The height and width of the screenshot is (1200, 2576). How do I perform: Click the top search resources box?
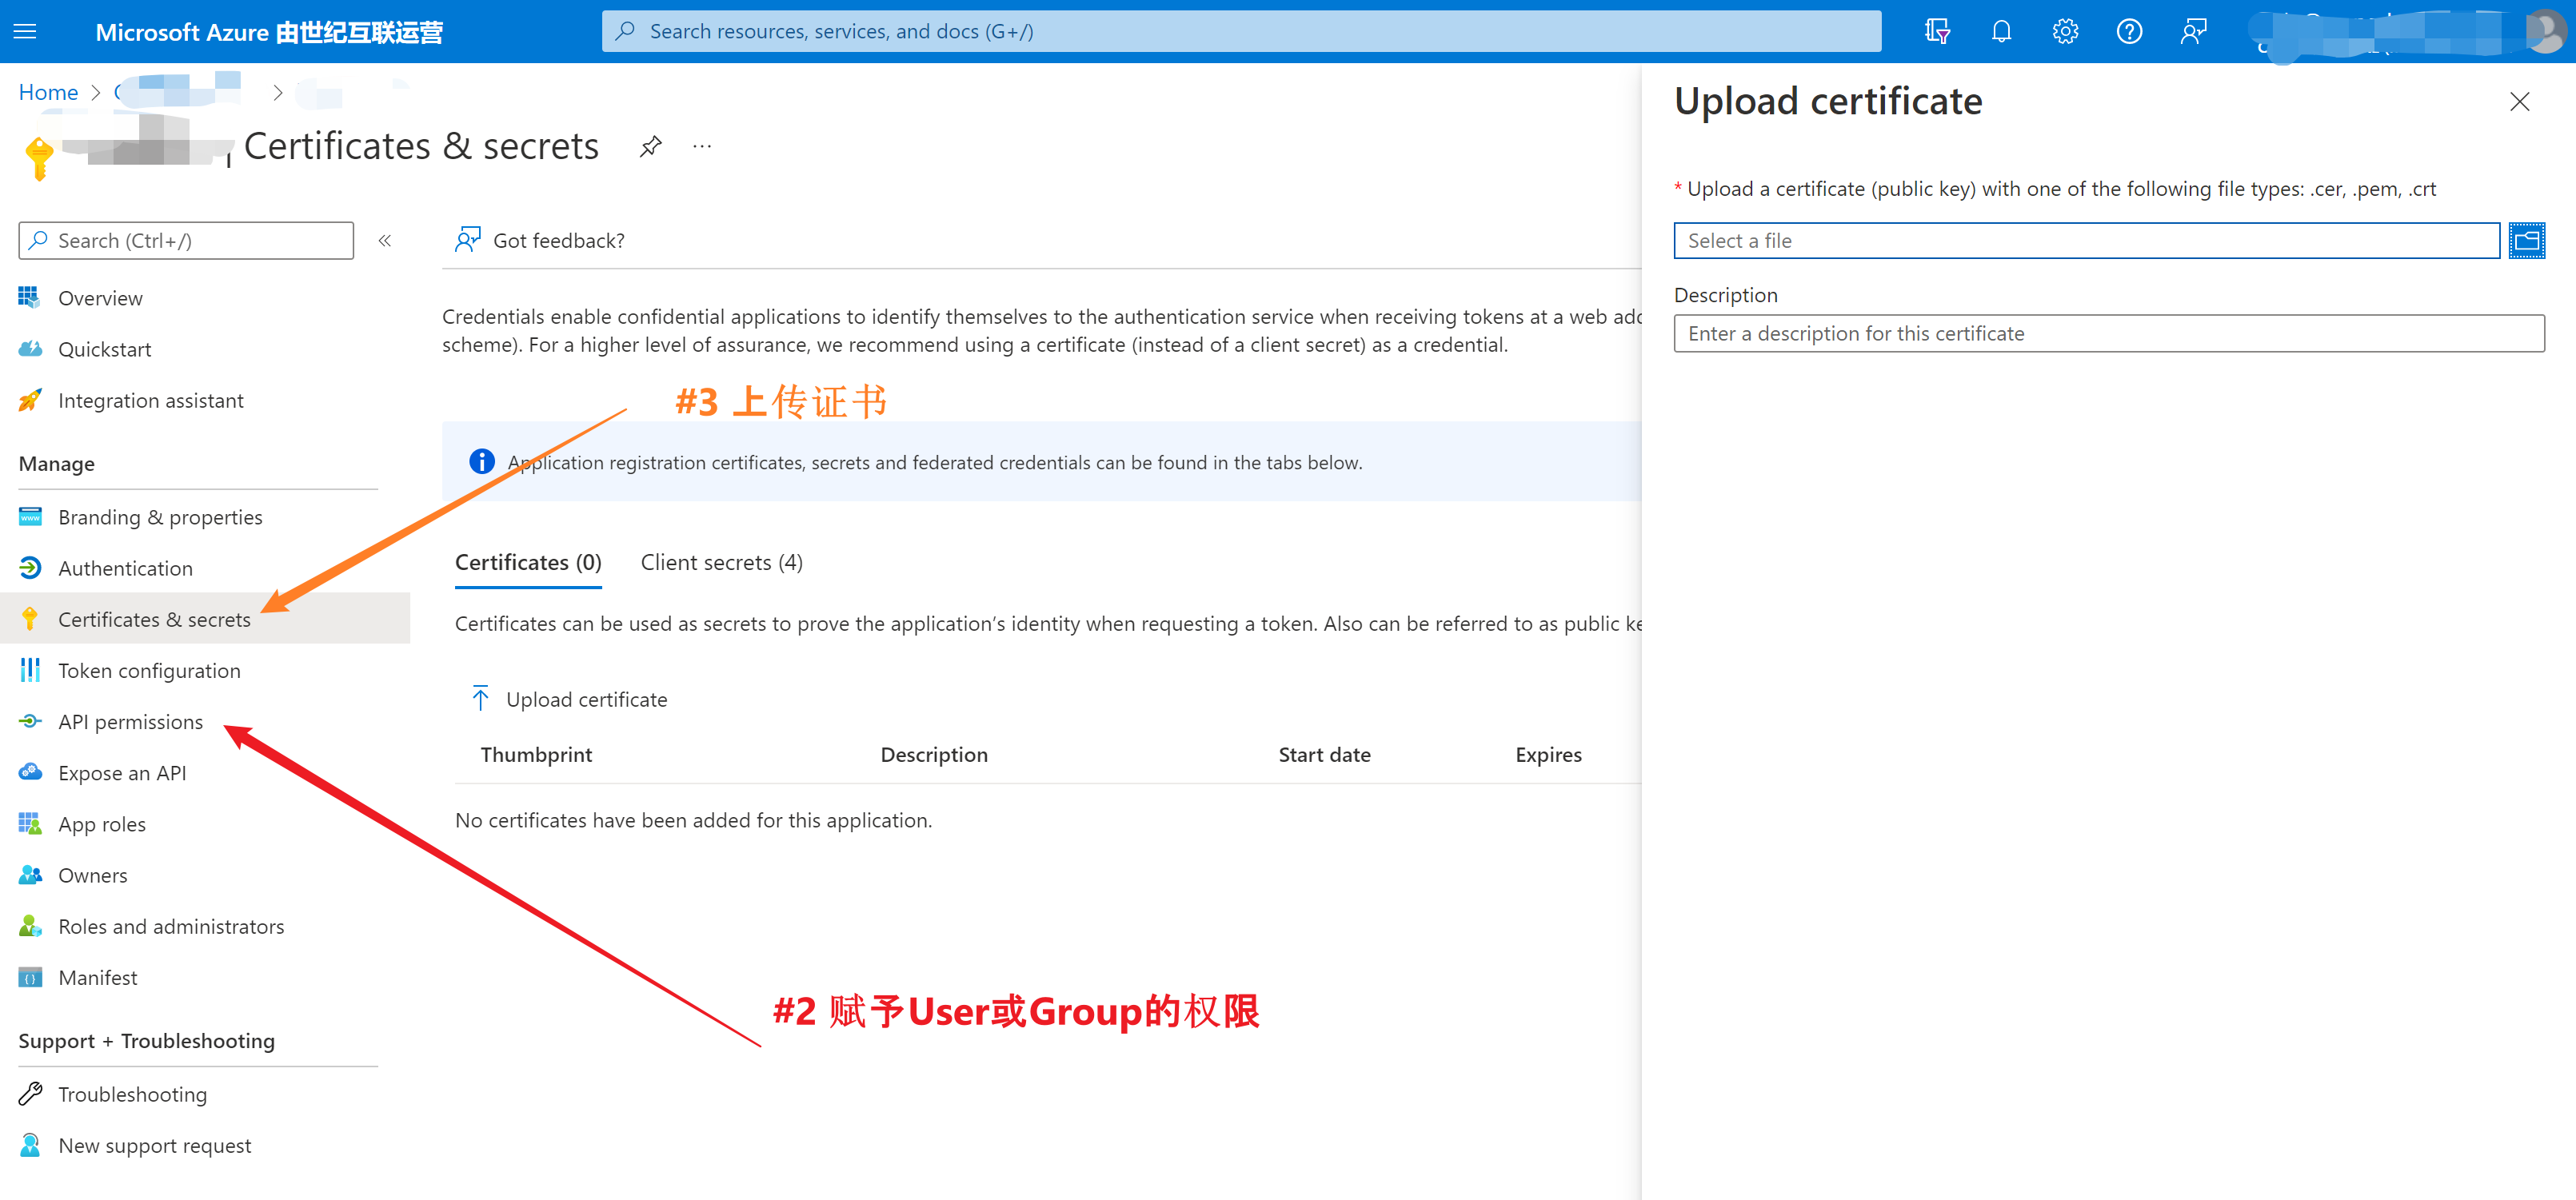1240,31
